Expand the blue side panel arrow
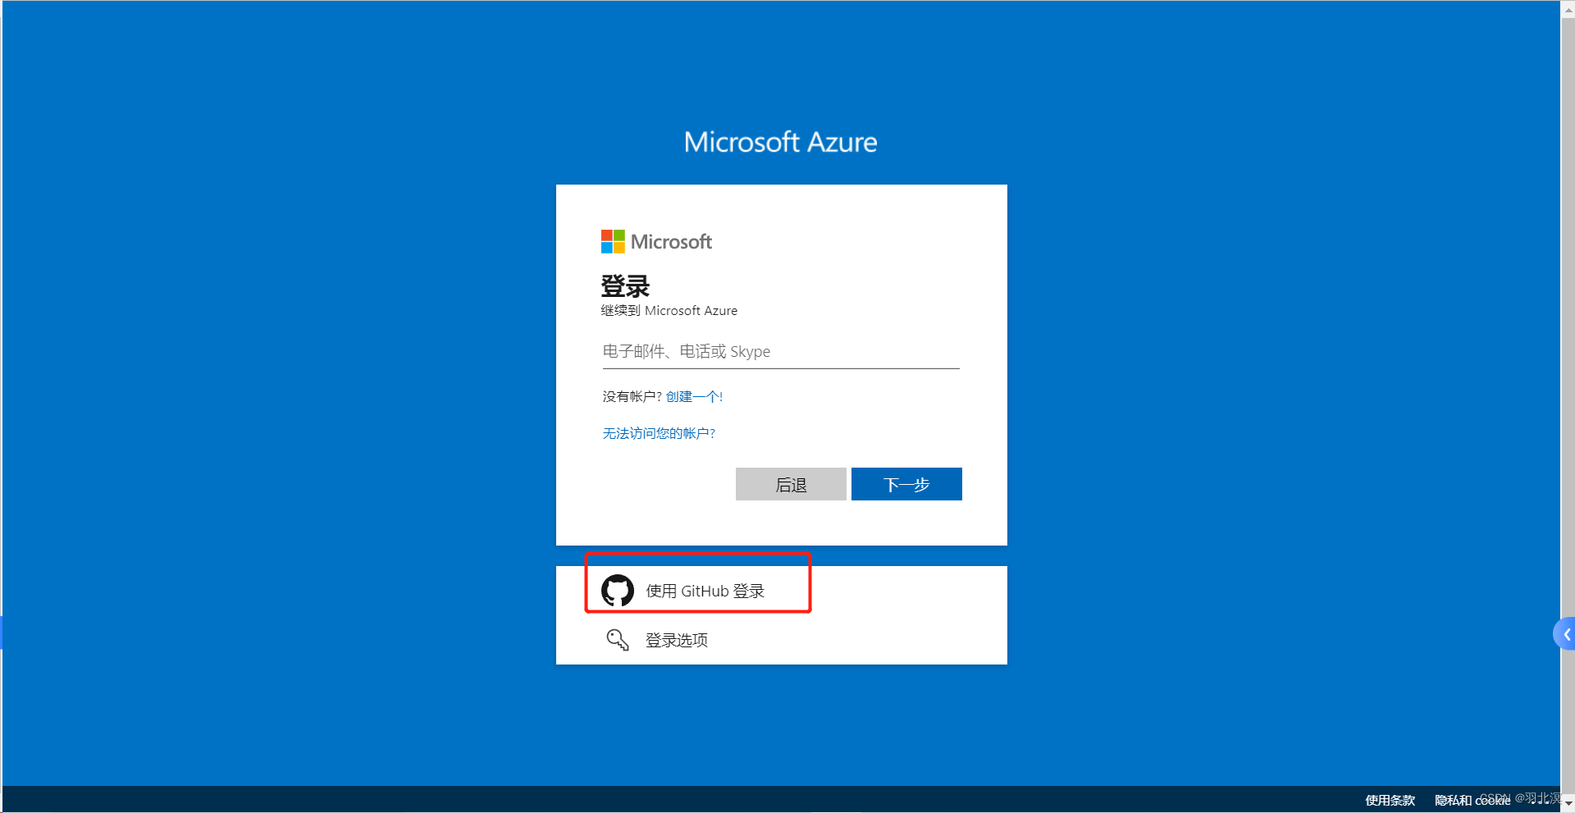The height and width of the screenshot is (813, 1575). (1565, 634)
